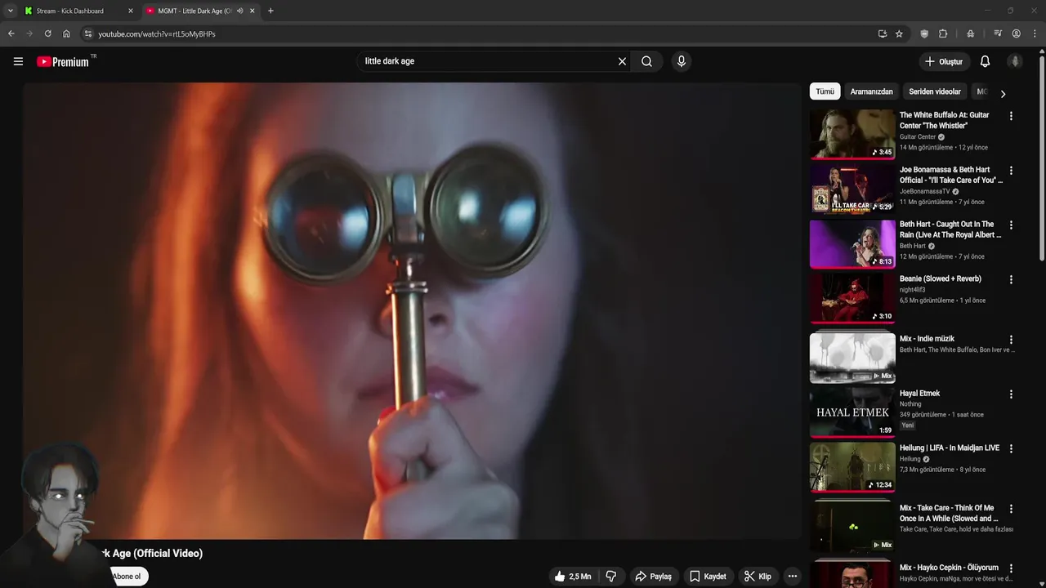Viewport: 1046px width, 588px height.
Task: Close the MGMT YouTube tab
Action: tap(253, 11)
